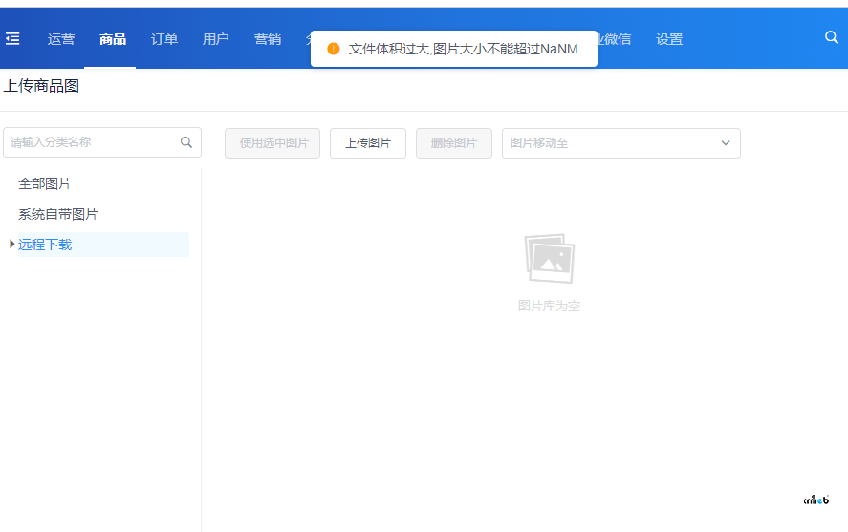Collapse the sidebar with the hamburger menu icon
848x532 pixels.
[12, 38]
